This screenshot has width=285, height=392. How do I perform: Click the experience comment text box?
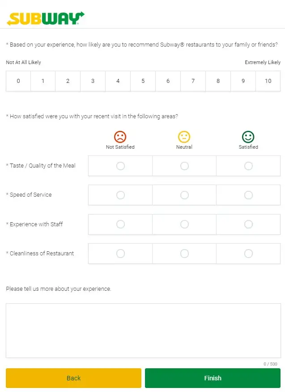click(x=142, y=329)
